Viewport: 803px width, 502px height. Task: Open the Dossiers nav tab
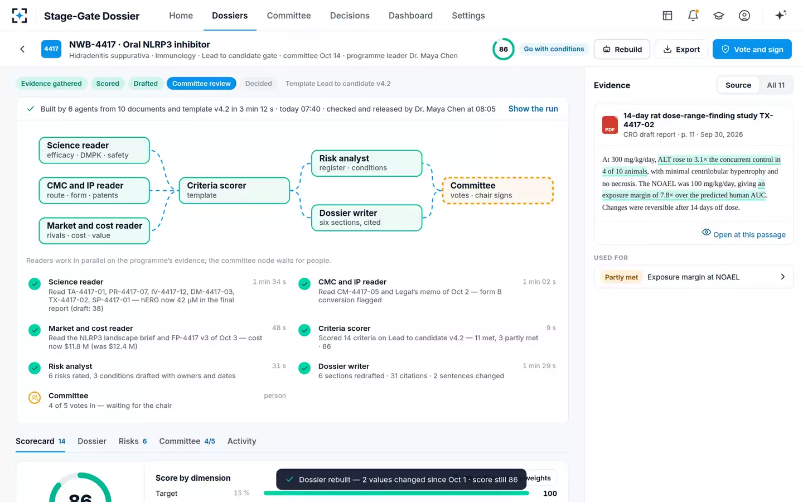pos(230,16)
